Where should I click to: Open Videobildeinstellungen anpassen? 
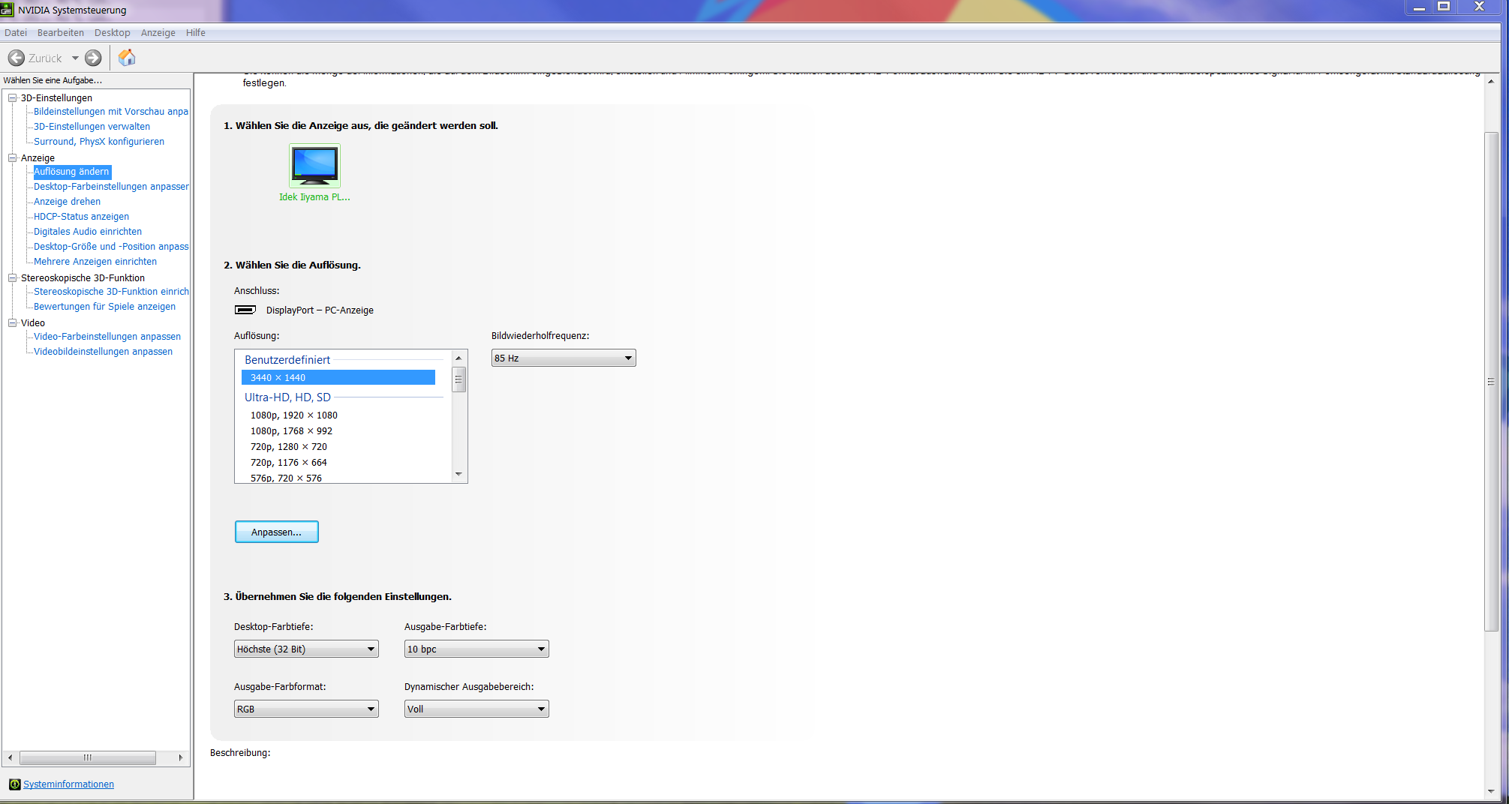point(103,352)
